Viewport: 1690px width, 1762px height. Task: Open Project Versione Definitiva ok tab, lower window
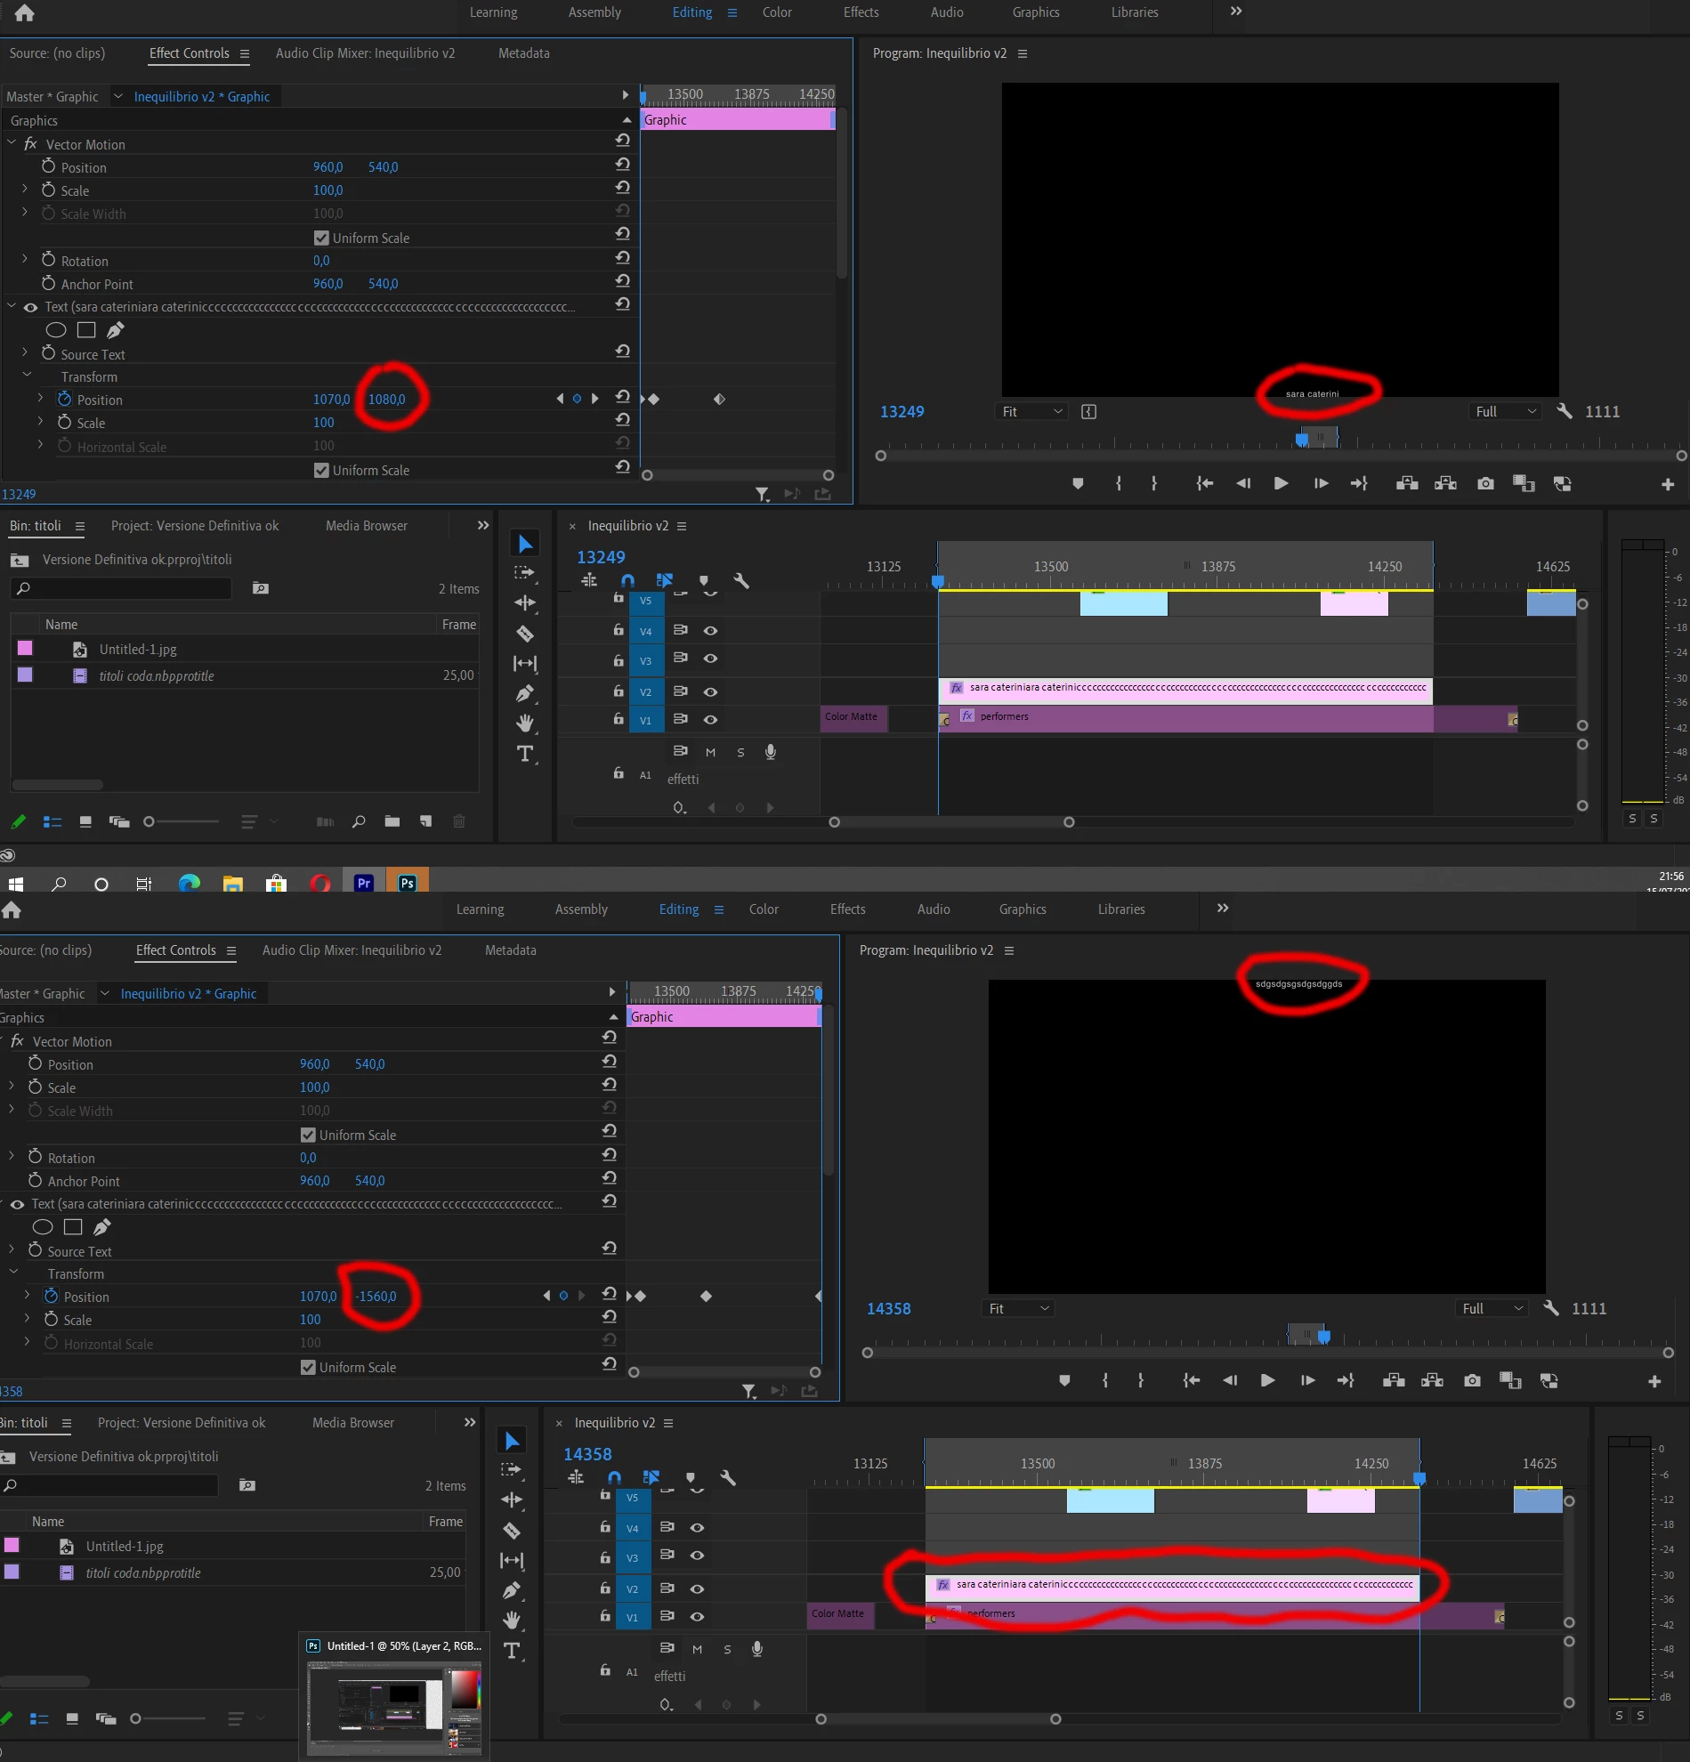point(182,1423)
